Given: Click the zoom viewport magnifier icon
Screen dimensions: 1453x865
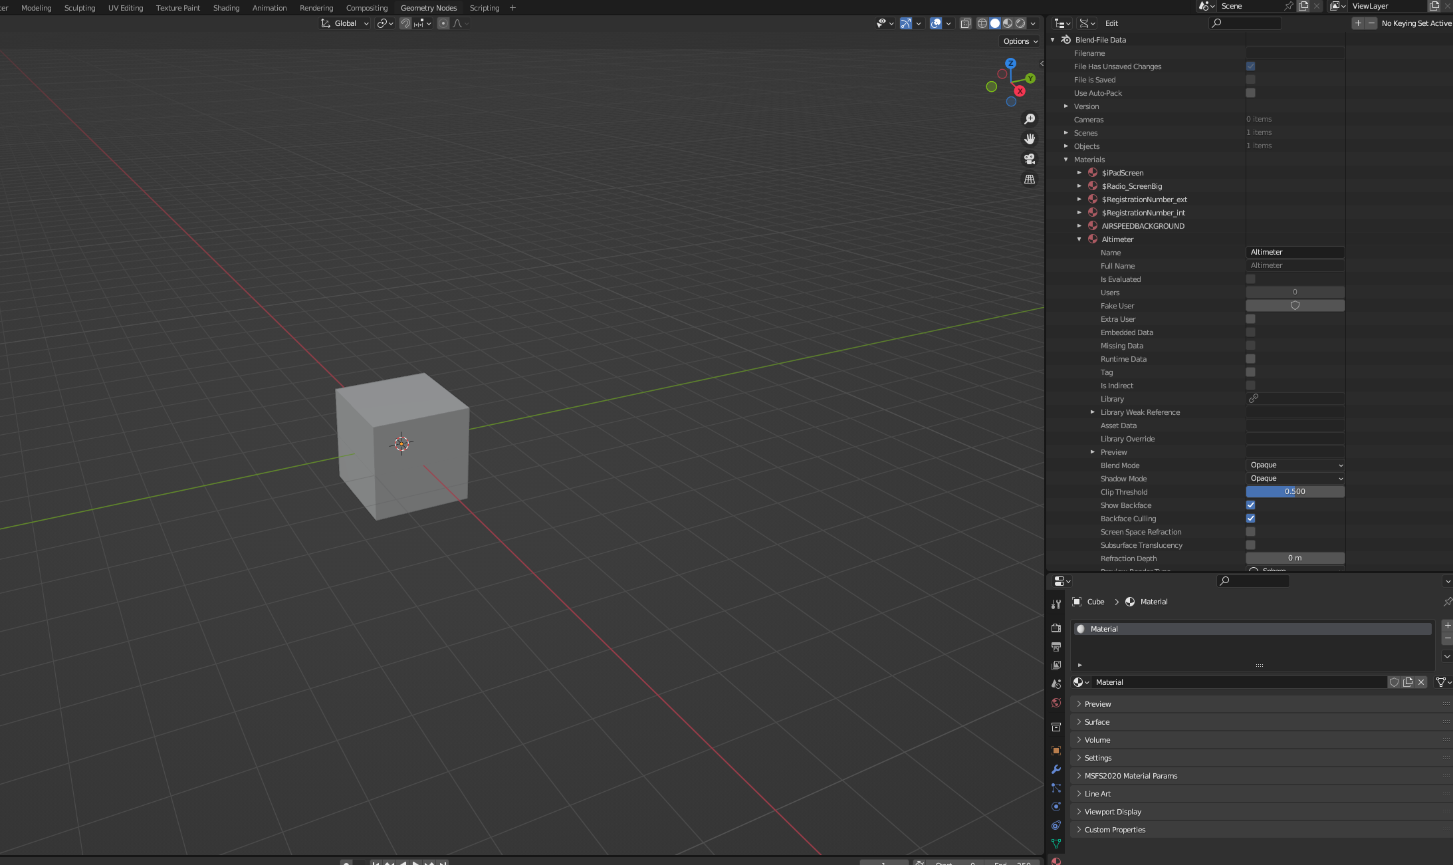Looking at the screenshot, I should tap(1030, 119).
